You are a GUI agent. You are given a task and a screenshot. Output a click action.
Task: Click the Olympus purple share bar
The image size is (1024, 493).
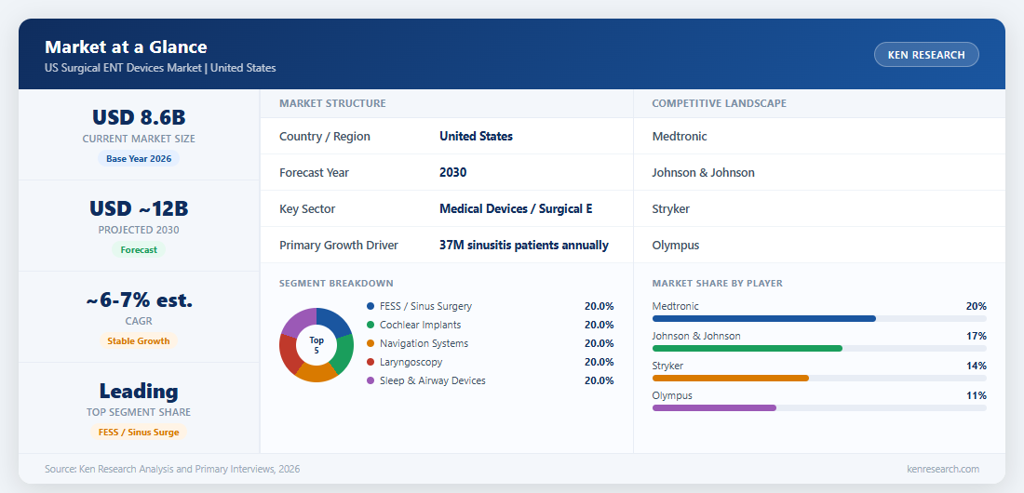pos(714,408)
